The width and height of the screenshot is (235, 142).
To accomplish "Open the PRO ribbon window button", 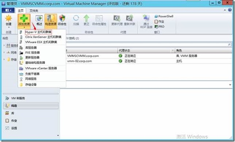I will 159,27.
